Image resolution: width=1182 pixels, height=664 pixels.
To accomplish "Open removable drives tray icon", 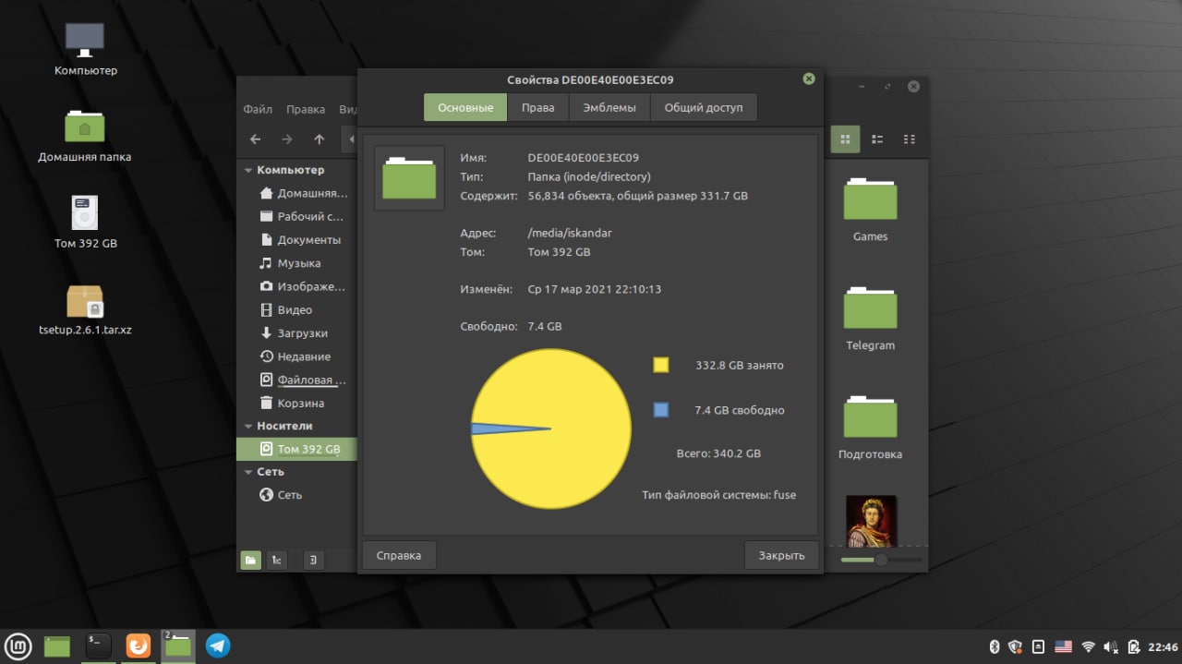I will click(x=1038, y=646).
